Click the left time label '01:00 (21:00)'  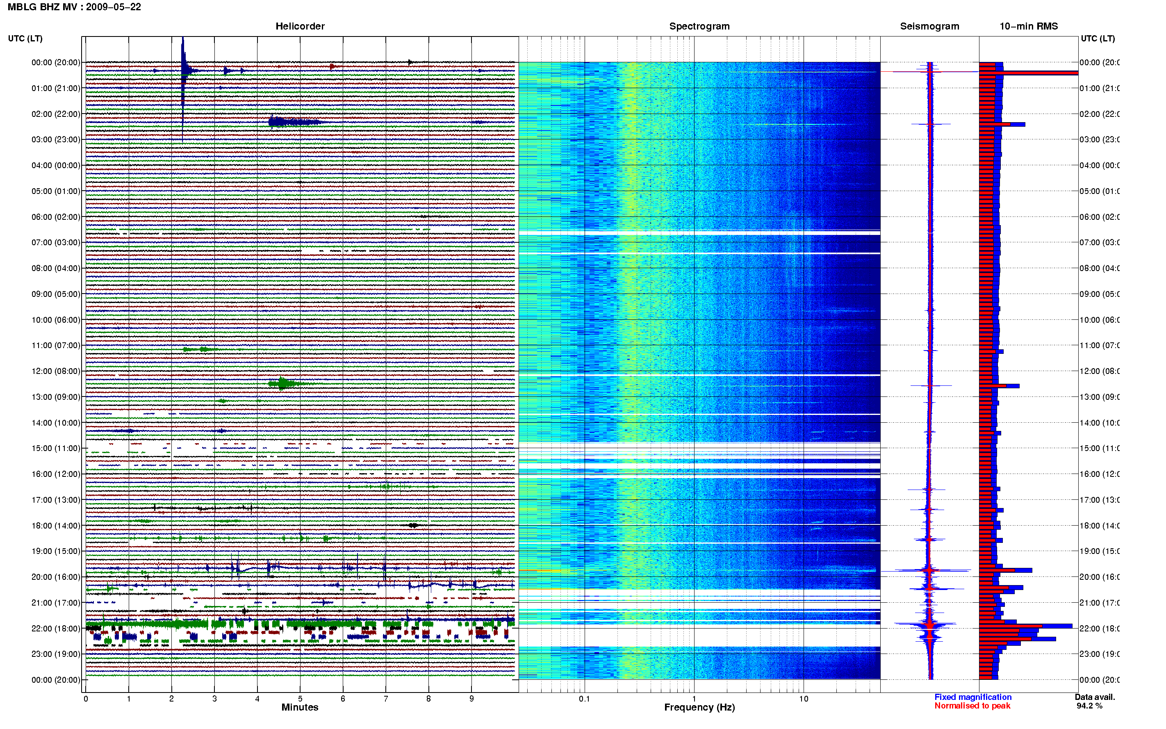click(56, 88)
